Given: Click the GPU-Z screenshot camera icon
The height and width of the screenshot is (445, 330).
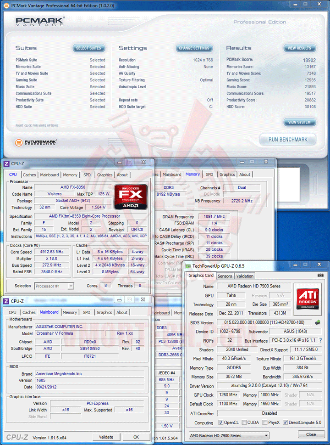Looking at the screenshot, I should point(320,275).
